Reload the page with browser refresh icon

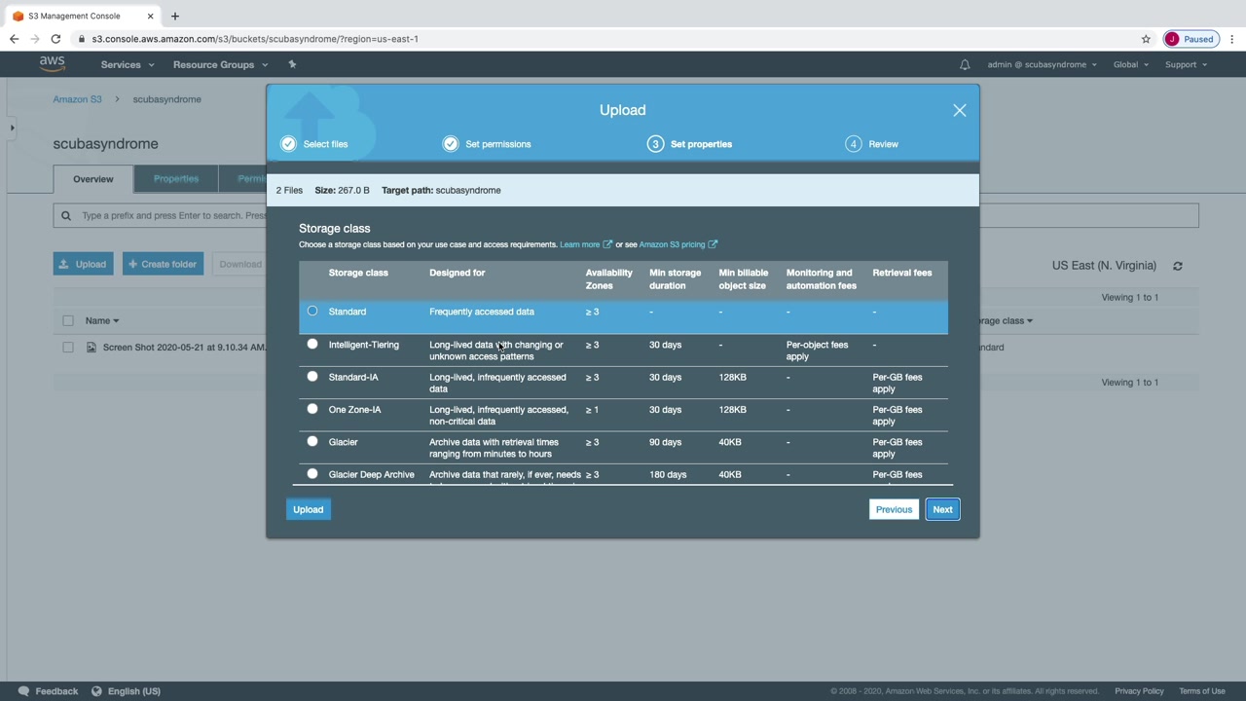(x=55, y=39)
